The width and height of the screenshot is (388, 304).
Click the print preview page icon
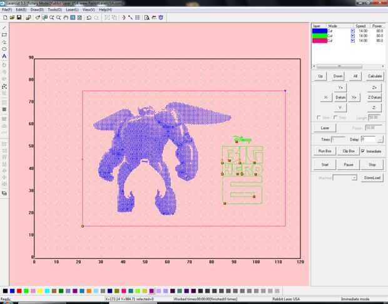pos(146,18)
